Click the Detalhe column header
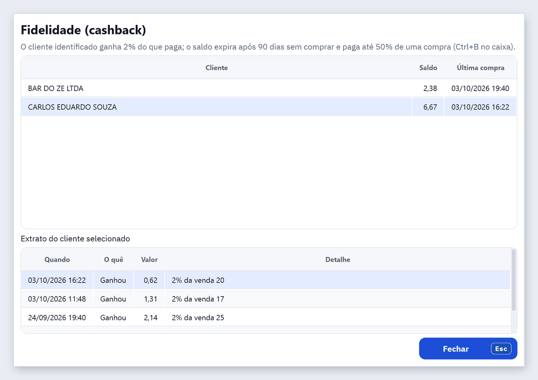The height and width of the screenshot is (380, 538). tap(338, 260)
